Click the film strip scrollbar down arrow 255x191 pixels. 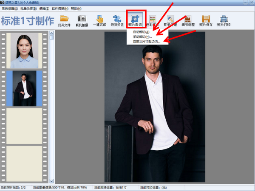[x=52, y=181]
